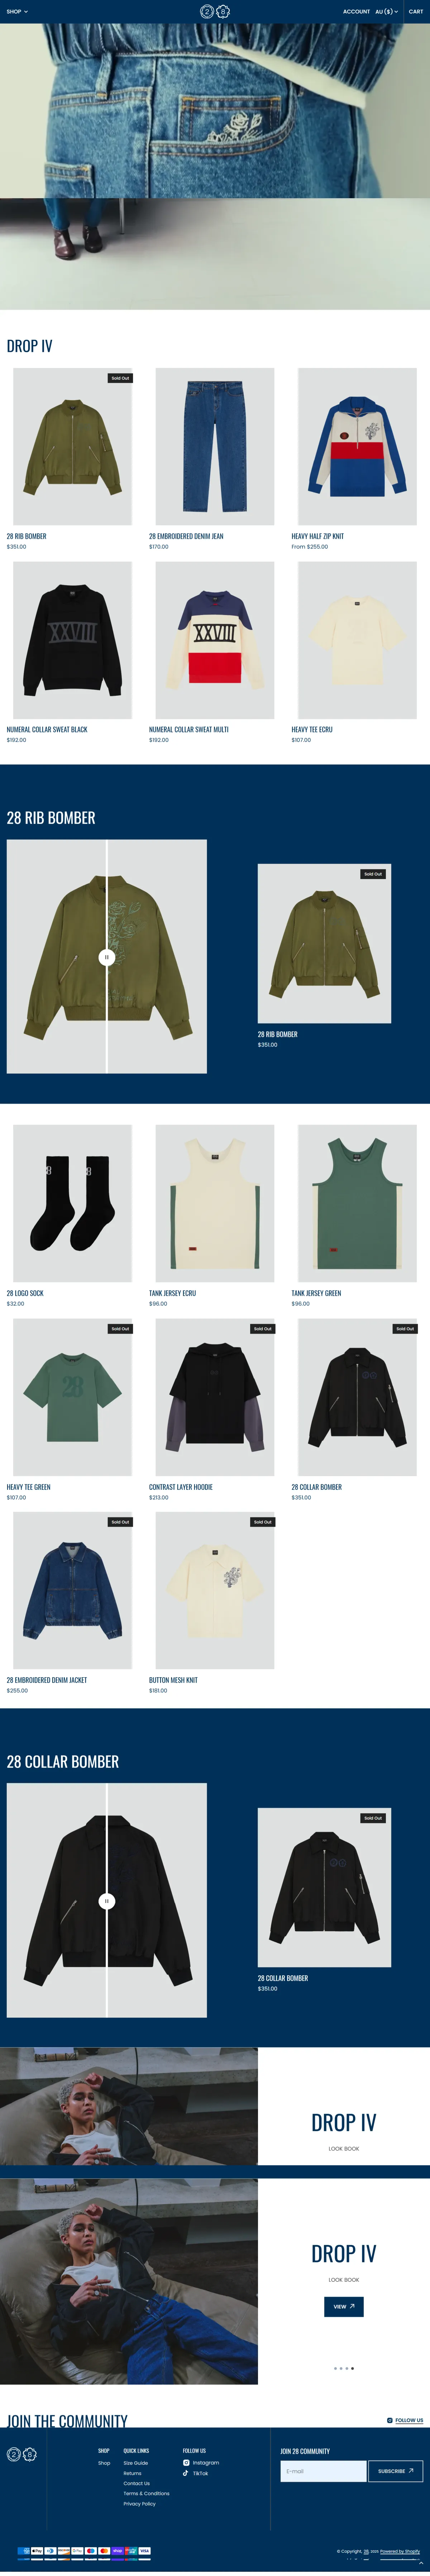Click the 28 RIB BOMBER comparison slider handle
430x2576 pixels.
107,957
